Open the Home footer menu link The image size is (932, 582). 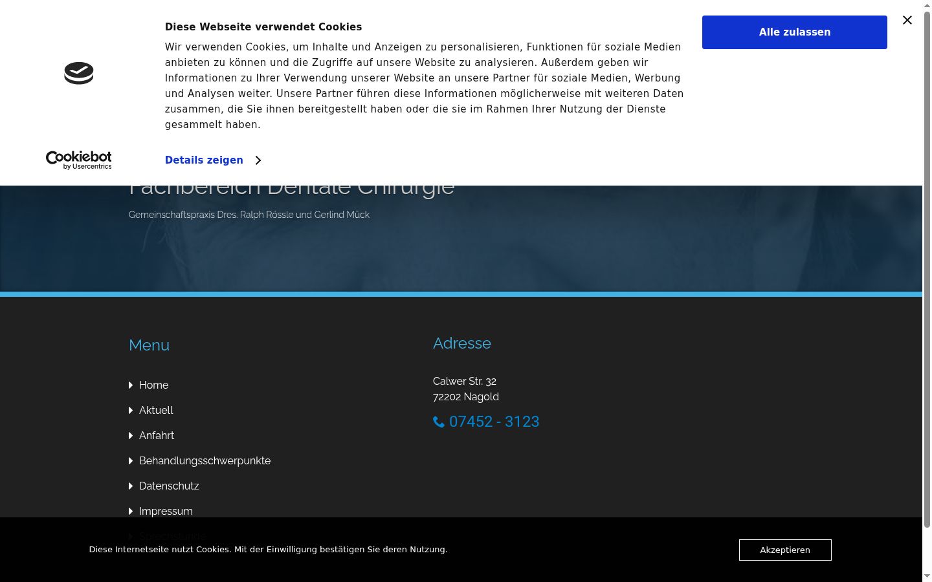tap(153, 385)
